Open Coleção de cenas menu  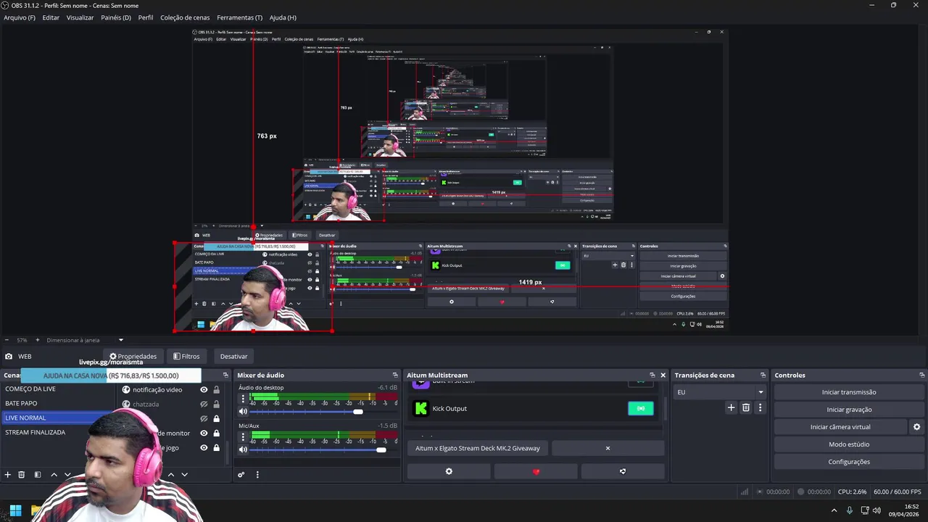(185, 17)
